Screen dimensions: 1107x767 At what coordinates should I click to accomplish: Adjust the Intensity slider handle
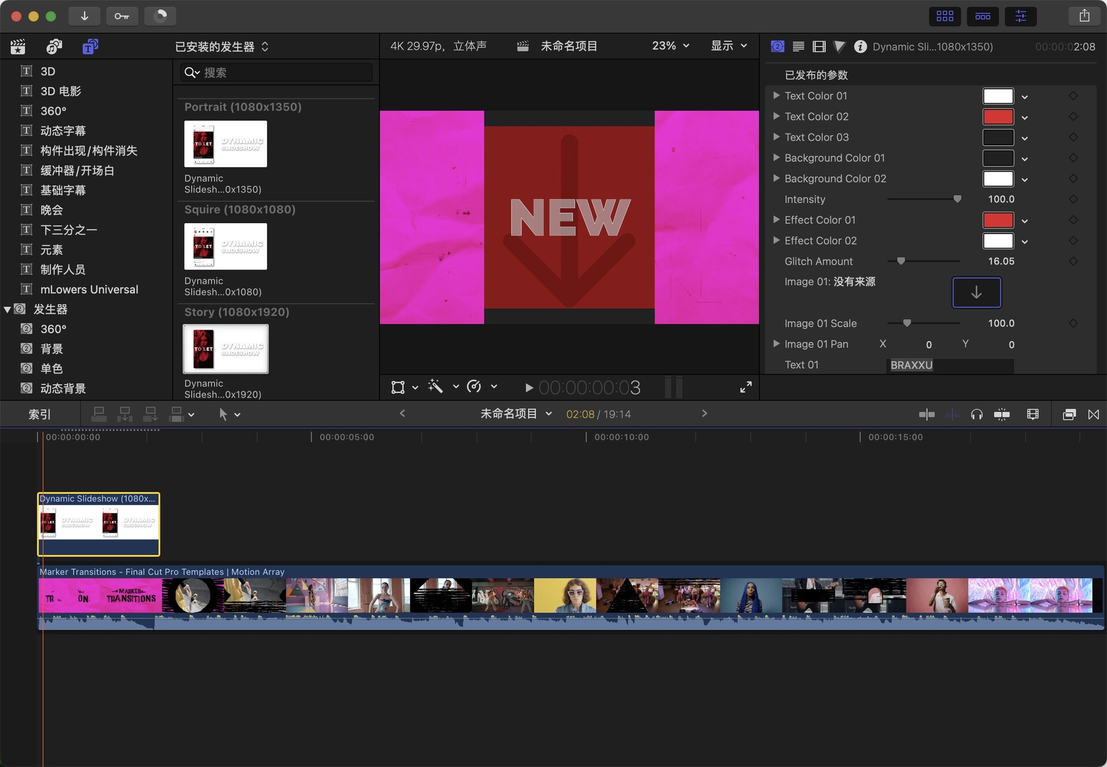(x=957, y=199)
